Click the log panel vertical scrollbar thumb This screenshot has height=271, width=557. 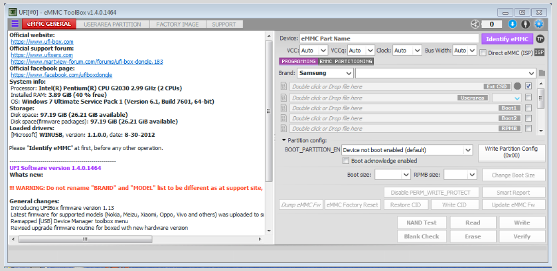(269, 111)
